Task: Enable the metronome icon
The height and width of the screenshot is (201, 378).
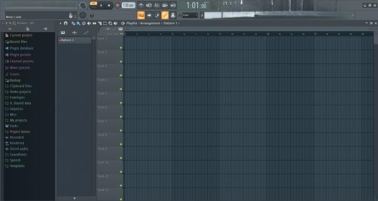Action: point(141,5)
